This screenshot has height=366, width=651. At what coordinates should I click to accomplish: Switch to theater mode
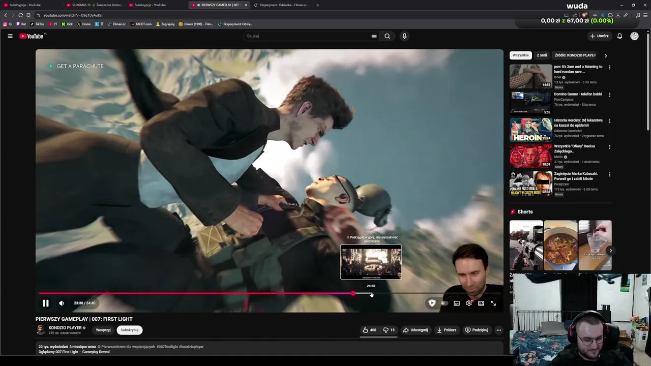tap(481, 303)
